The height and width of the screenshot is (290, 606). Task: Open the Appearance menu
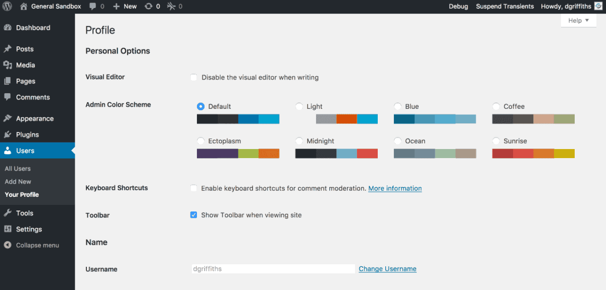pos(34,119)
